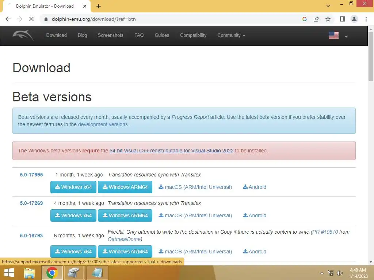Download Windows ARM64 for 5.0-17995
The image size is (374, 280).
point(125,187)
